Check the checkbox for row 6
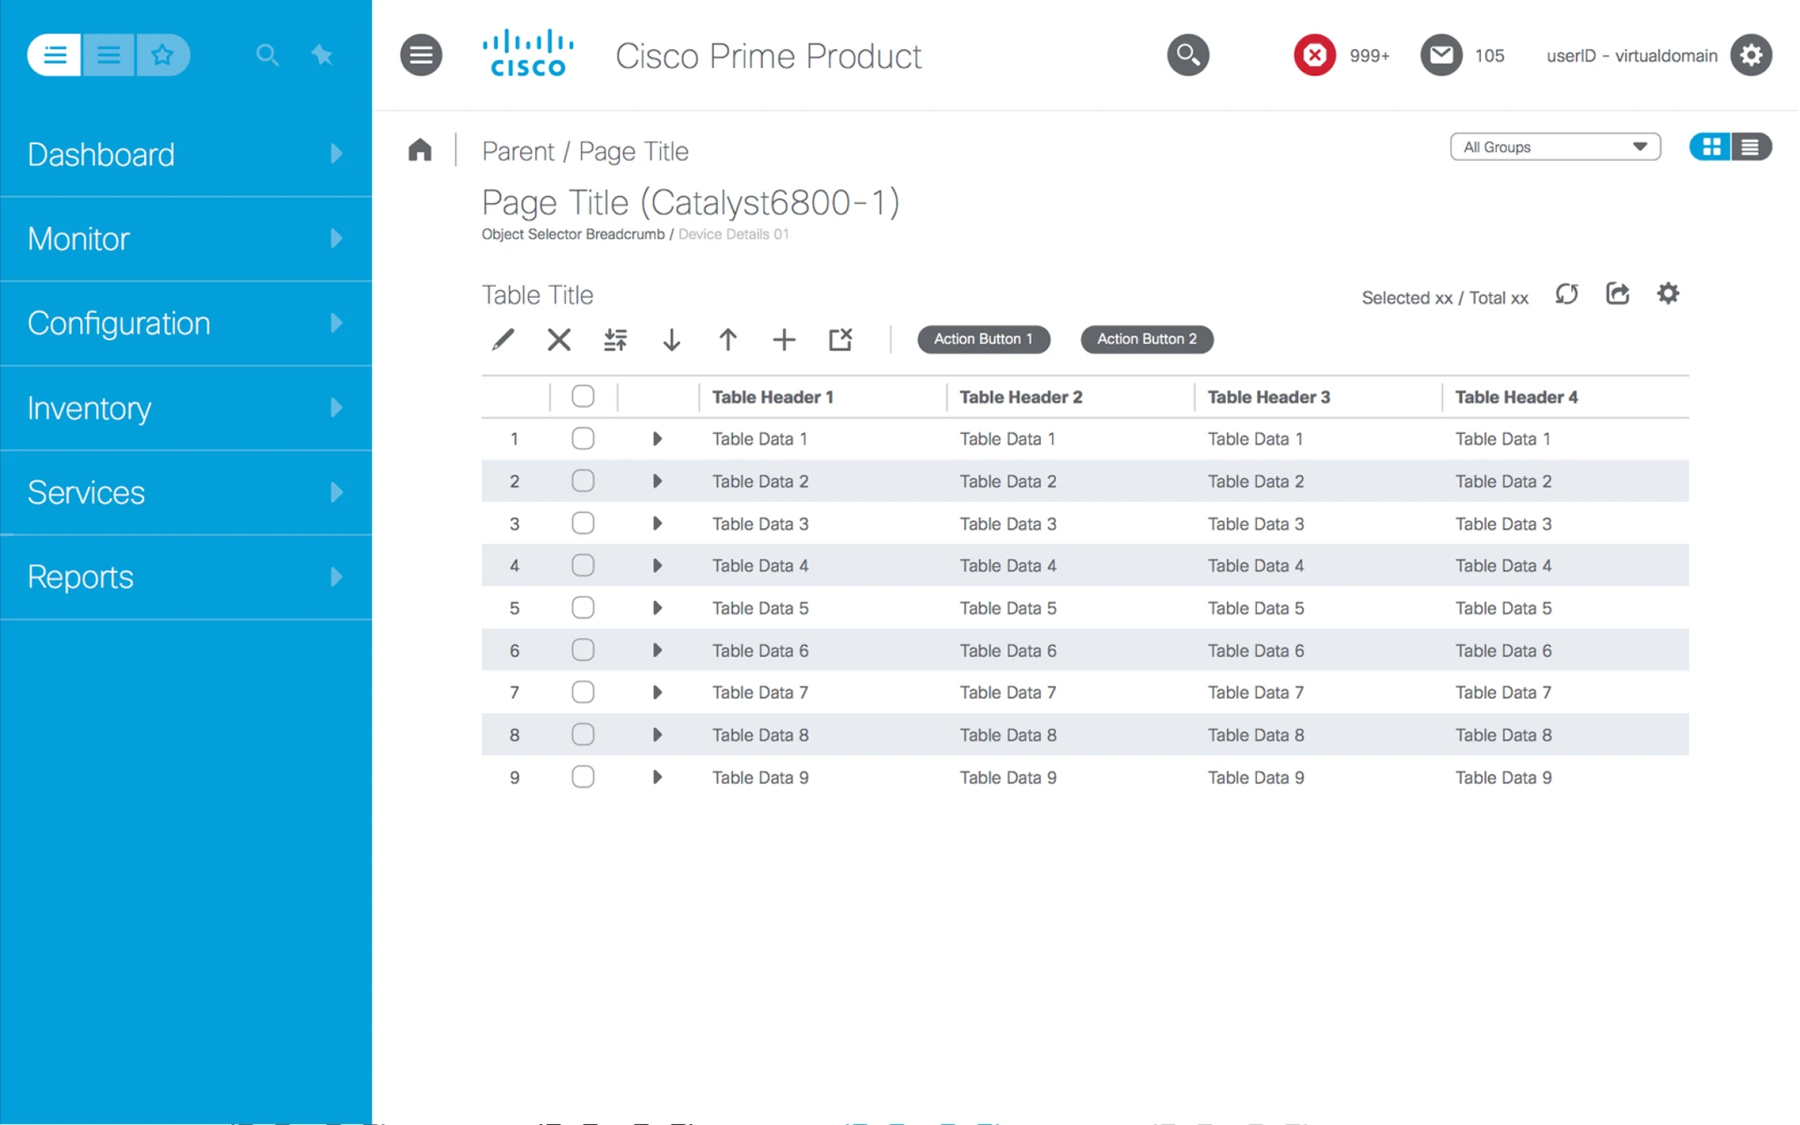Screen dimensions: 1800x1125 [583, 650]
